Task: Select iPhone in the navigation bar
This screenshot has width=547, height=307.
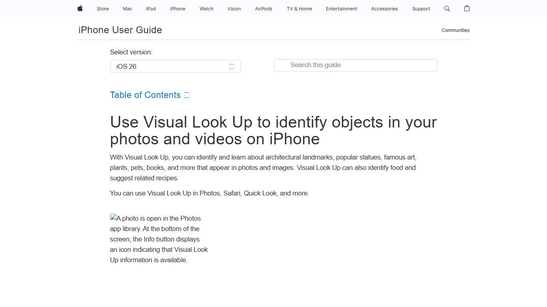Action: [x=177, y=8]
